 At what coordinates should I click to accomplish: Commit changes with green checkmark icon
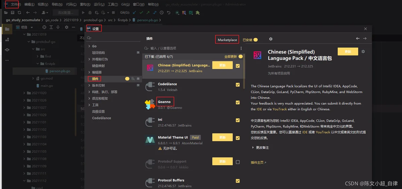[x=141, y=13]
